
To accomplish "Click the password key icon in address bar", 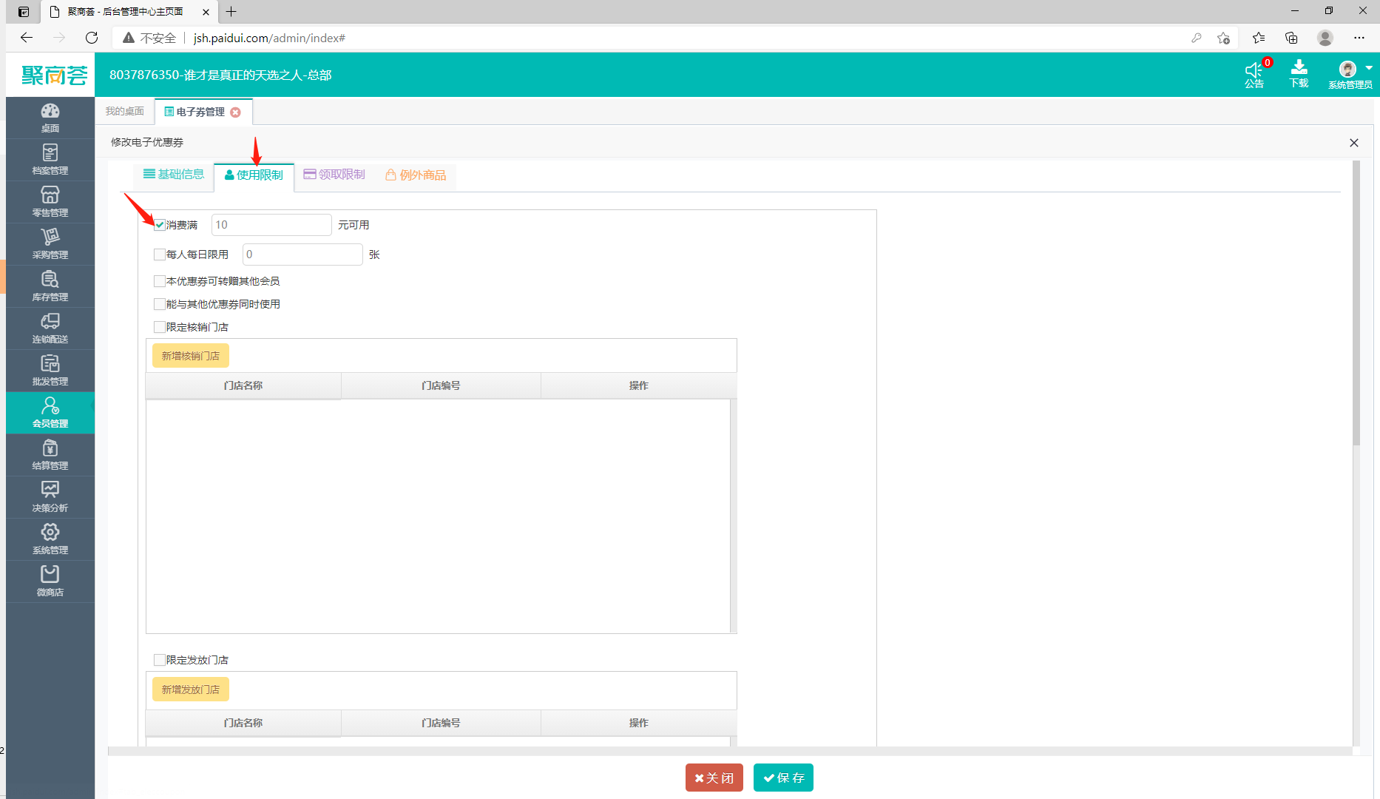I will tap(1196, 38).
